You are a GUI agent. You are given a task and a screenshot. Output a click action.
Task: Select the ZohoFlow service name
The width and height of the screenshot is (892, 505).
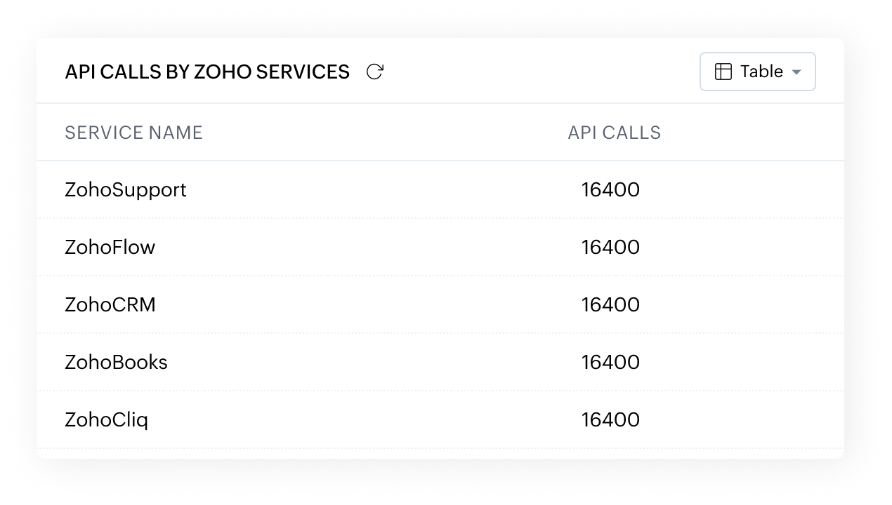click(110, 247)
